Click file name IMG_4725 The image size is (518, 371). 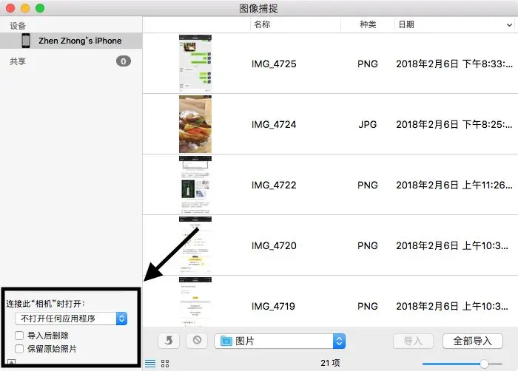(274, 64)
